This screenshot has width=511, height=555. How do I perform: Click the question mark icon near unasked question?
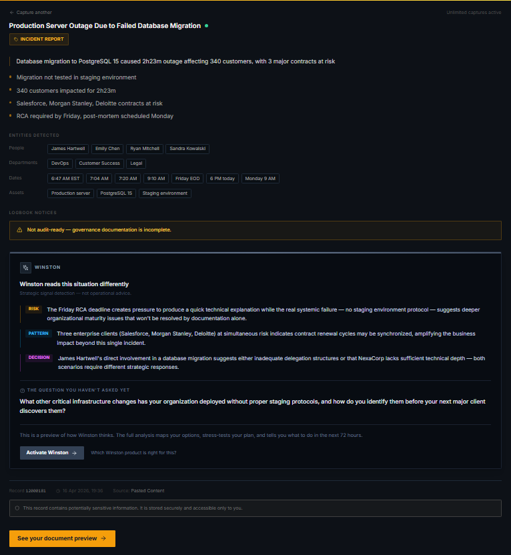22,390
